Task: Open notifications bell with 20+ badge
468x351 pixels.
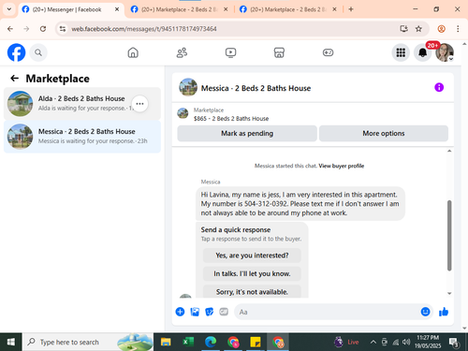Action: point(423,52)
